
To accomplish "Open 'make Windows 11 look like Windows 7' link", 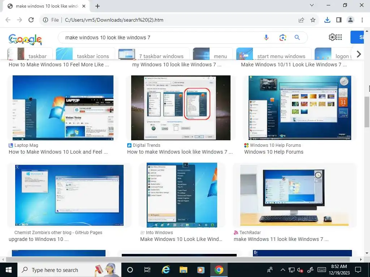I will pos(281,239).
